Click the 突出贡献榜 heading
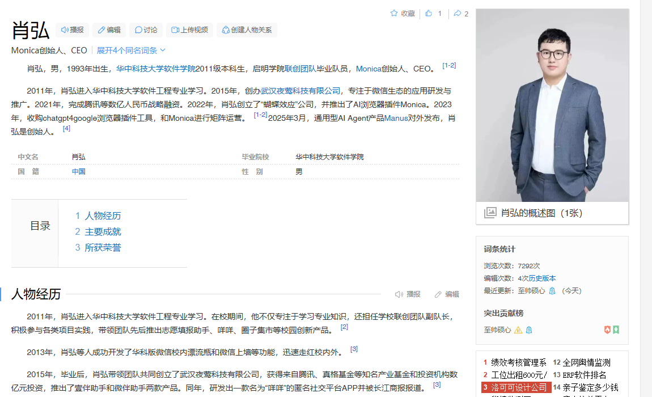Image resolution: width=652 pixels, height=397 pixels. [503, 313]
